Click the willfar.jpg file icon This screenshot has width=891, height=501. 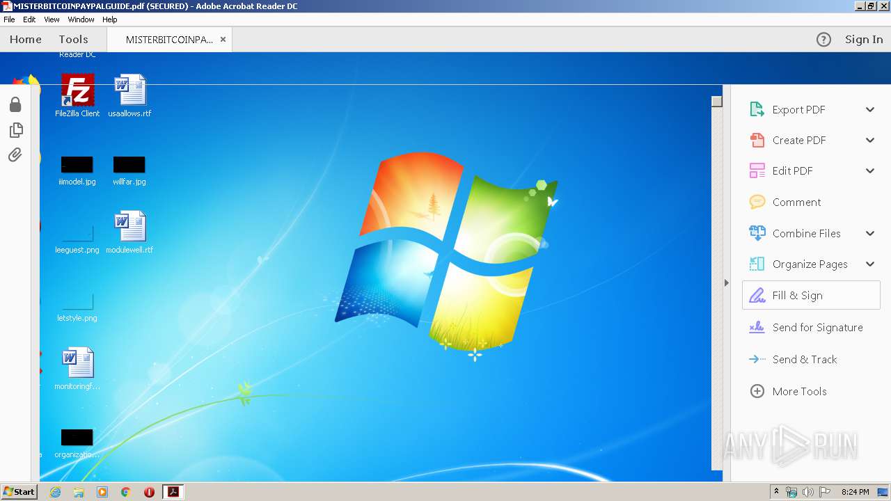coord(129,165)
